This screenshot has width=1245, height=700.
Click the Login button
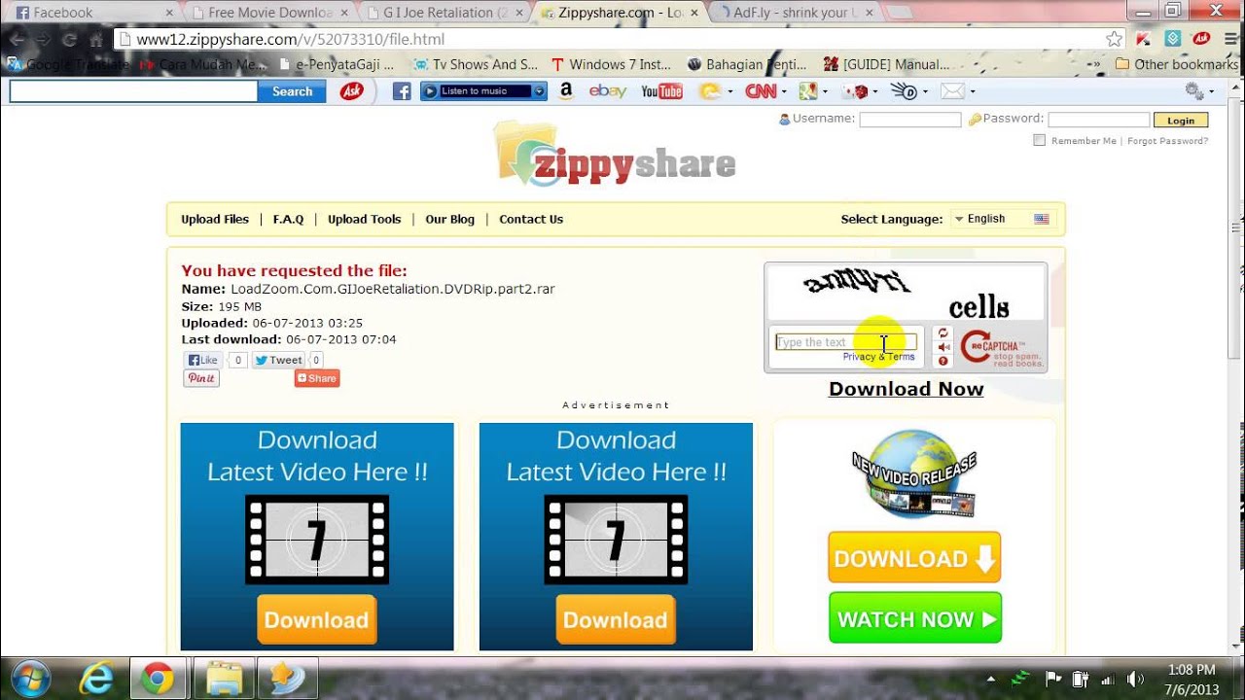click(x=1181, y=121)
